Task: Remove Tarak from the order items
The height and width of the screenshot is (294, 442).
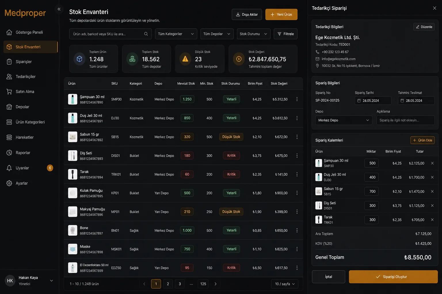Action: coord(432,220)
